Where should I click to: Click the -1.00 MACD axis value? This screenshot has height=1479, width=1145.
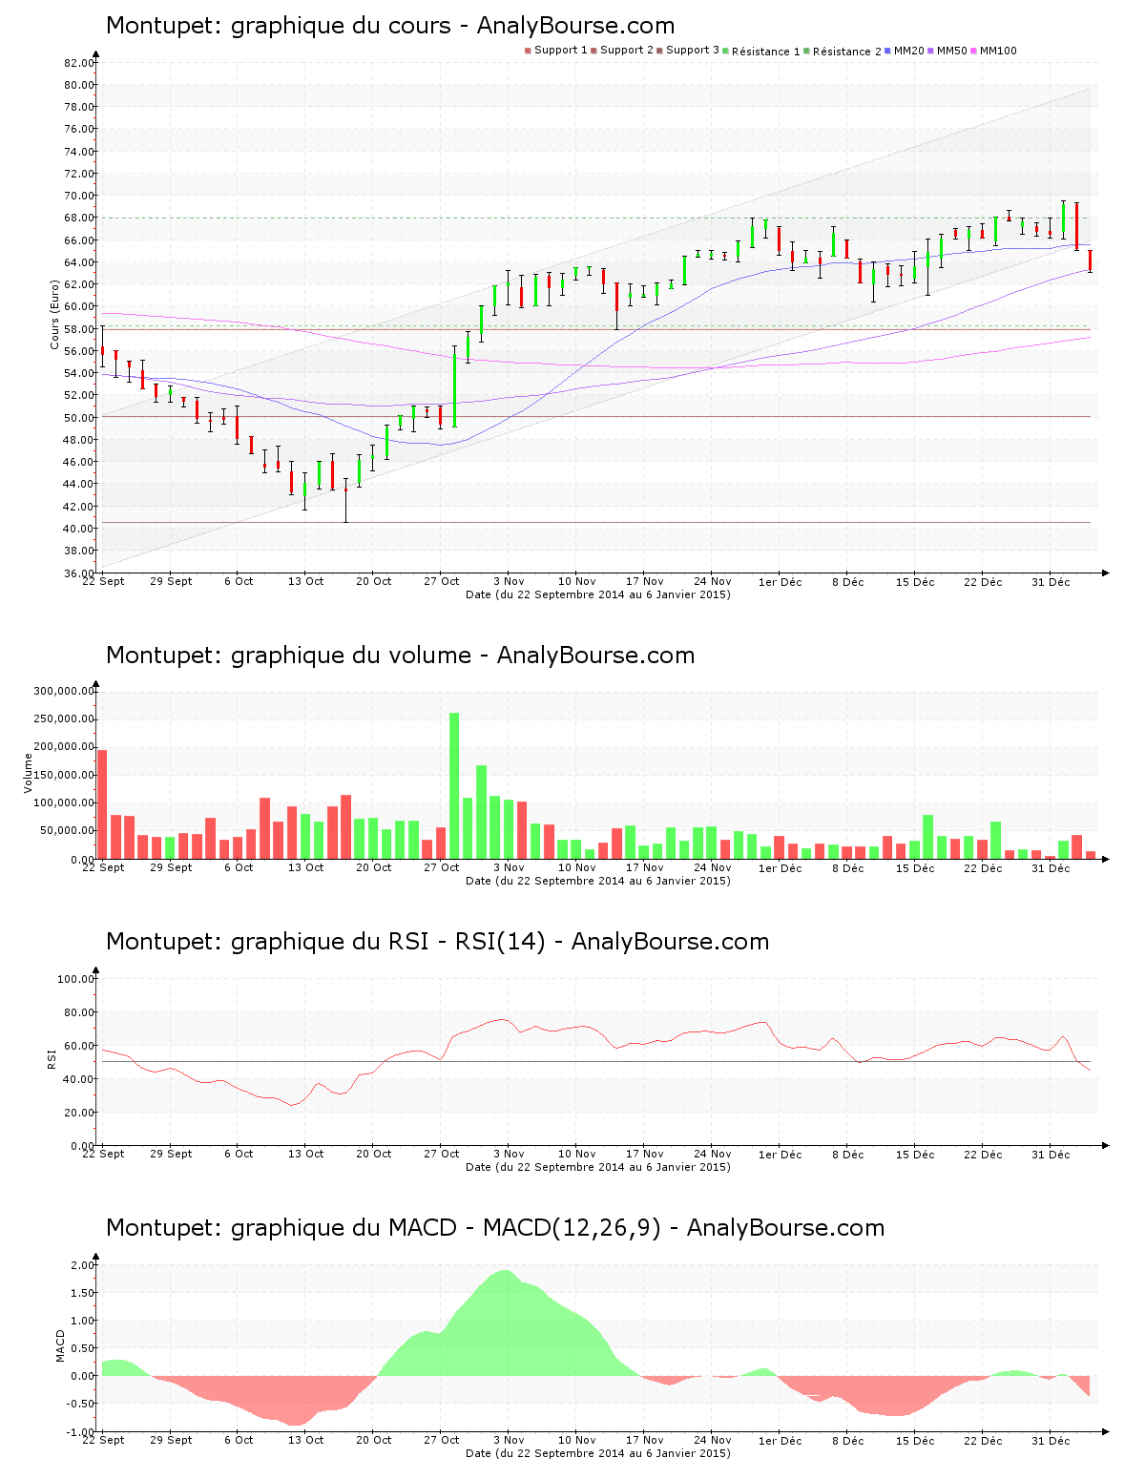click(x=80, y=1432)
